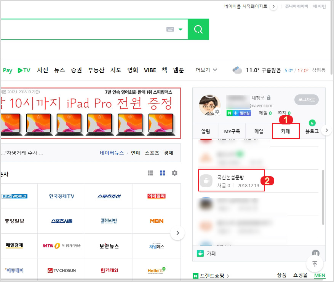Open Naver Pay
This screenshot has height=282, width=334.
(8, 70)
